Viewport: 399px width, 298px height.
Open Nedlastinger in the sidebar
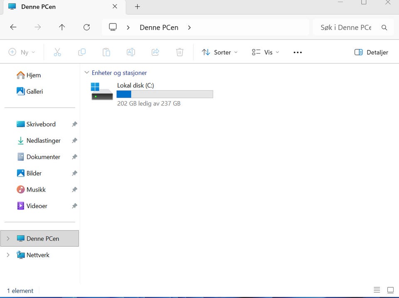point(43,141)
